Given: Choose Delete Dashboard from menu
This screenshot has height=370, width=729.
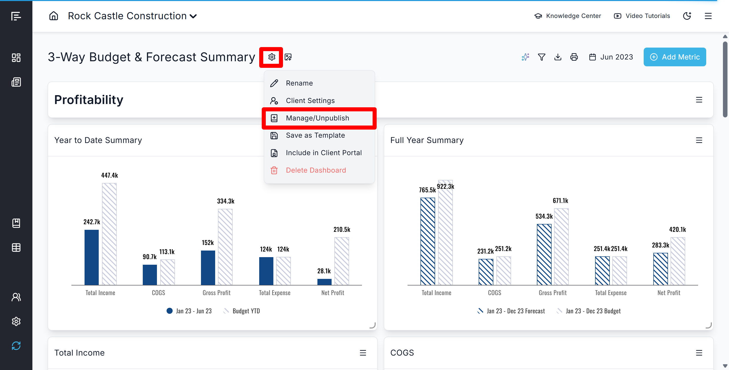Looking at the screenshot, I should (316, 170).
